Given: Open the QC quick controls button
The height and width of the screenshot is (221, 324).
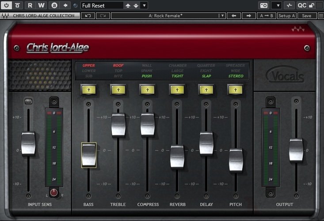Looking at the screenshot, I should [302, 5].
